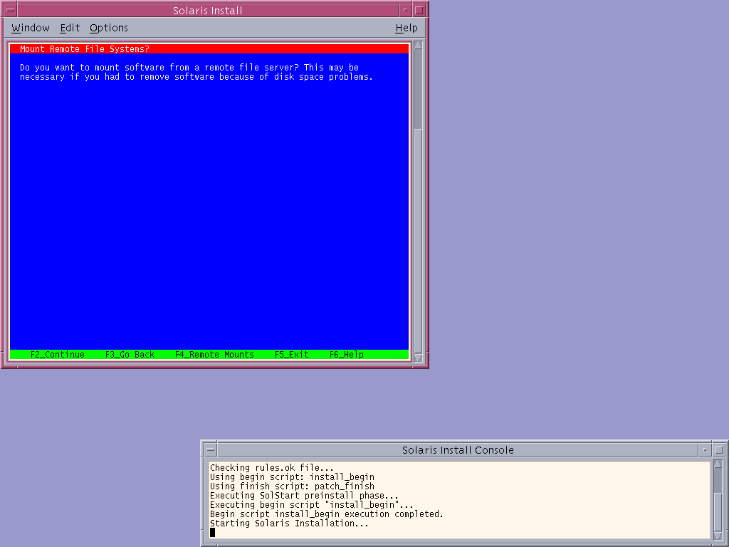Click 'Begin script install_begin execution completed.' line

point(326,514)
